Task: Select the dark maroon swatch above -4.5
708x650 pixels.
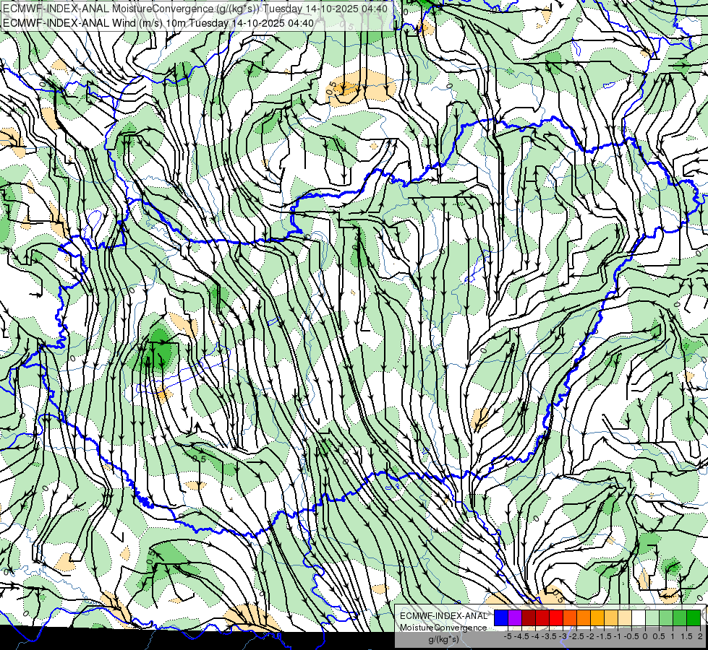Action: (529, 617)
